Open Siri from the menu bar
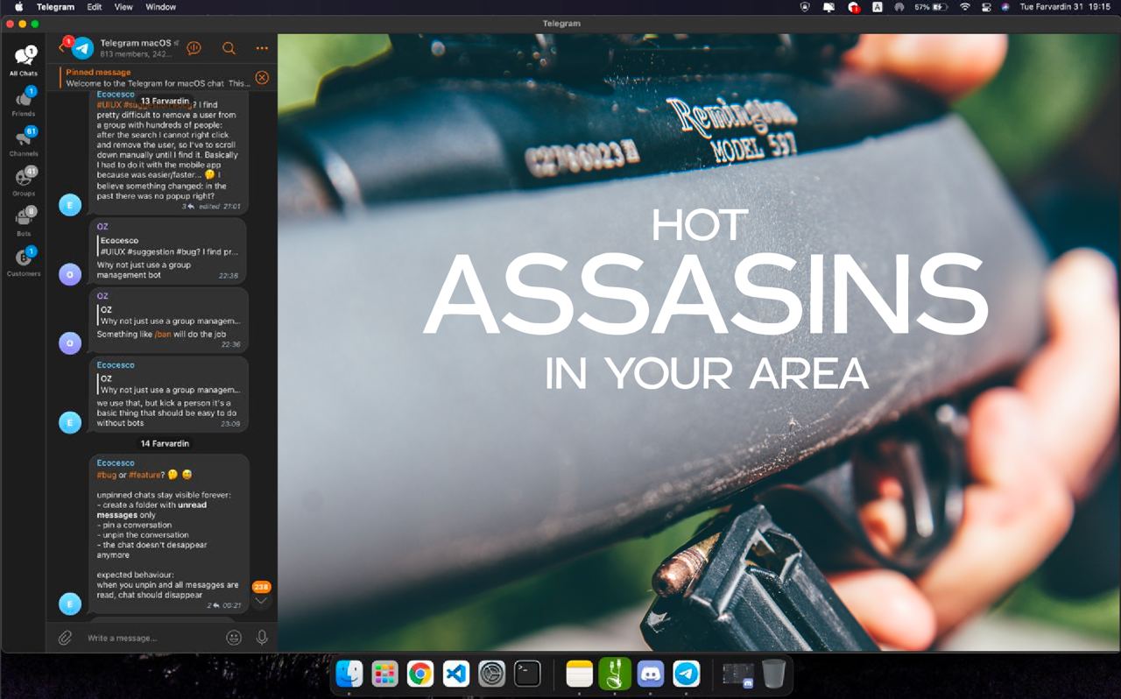The height and width of the screenshot is (699, 1121). click(x=1005, y=7)
